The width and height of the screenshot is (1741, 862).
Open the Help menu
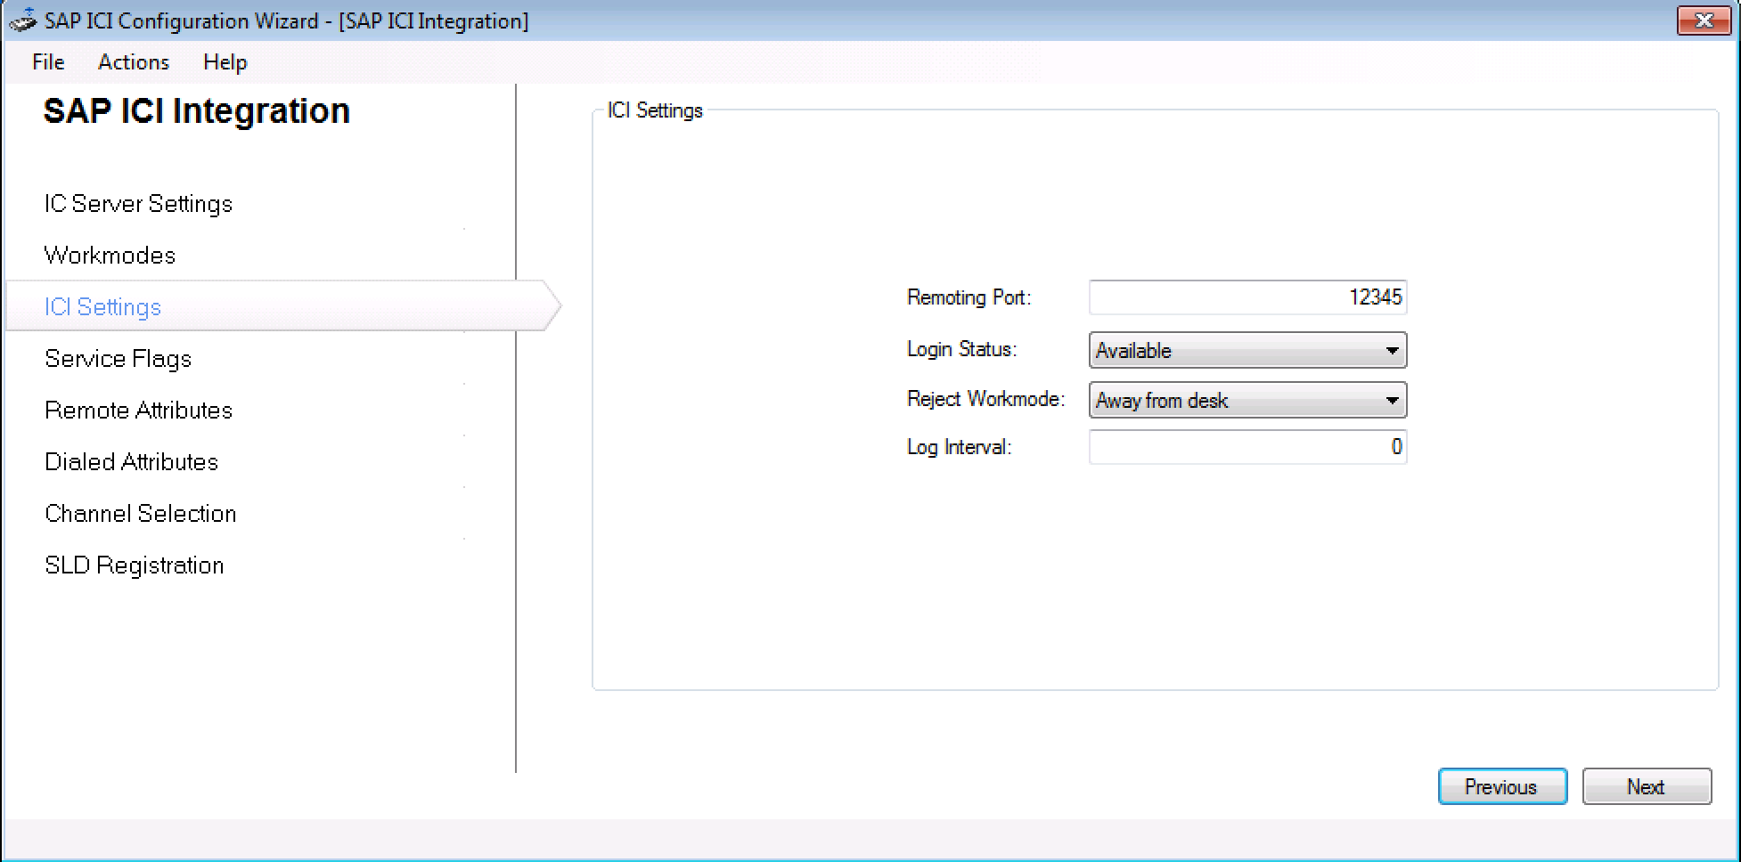click(225, 62)
